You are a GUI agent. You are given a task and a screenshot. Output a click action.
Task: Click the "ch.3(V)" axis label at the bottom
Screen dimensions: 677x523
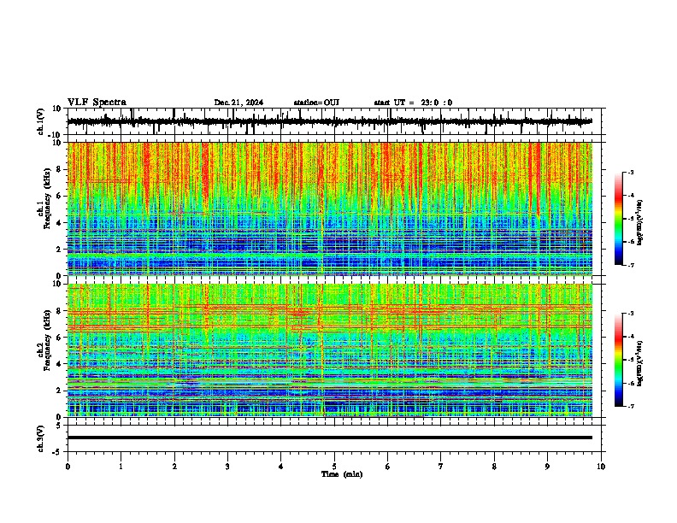coord(41,438)
